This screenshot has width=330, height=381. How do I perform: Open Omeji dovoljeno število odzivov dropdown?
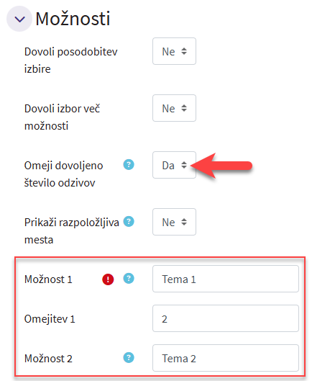point(174,165)
